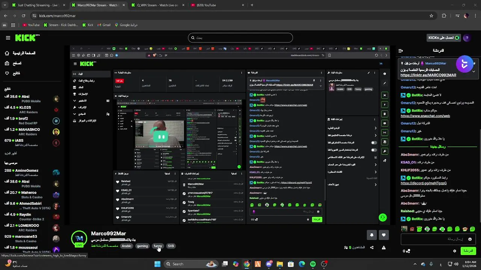
Task: Open AmineGomez recommended channel
Action: (x=32, y=172)
